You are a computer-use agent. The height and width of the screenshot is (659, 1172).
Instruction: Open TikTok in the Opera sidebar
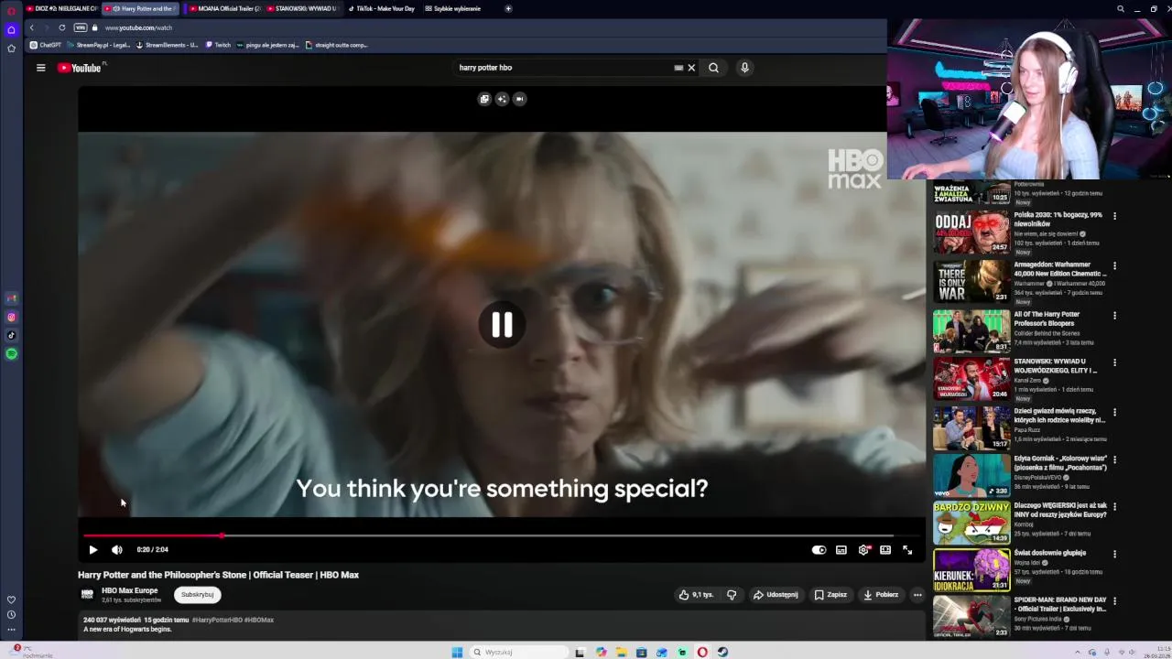11,335
